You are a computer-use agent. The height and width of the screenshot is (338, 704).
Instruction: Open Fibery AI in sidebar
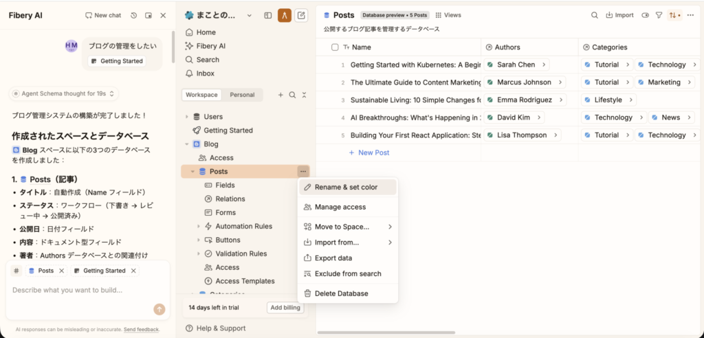(245, 46)
